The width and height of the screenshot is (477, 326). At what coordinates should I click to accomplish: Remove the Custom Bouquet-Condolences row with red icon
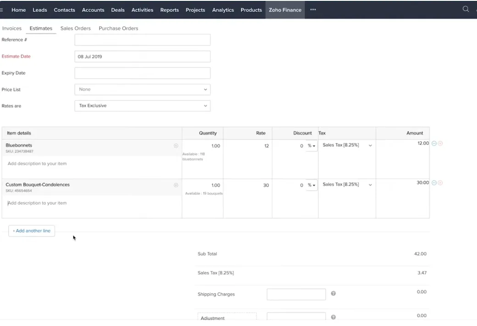point(440,183)
